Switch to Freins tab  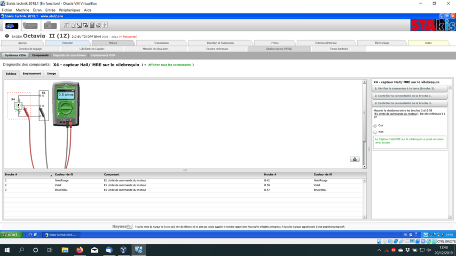click(275, 43)
